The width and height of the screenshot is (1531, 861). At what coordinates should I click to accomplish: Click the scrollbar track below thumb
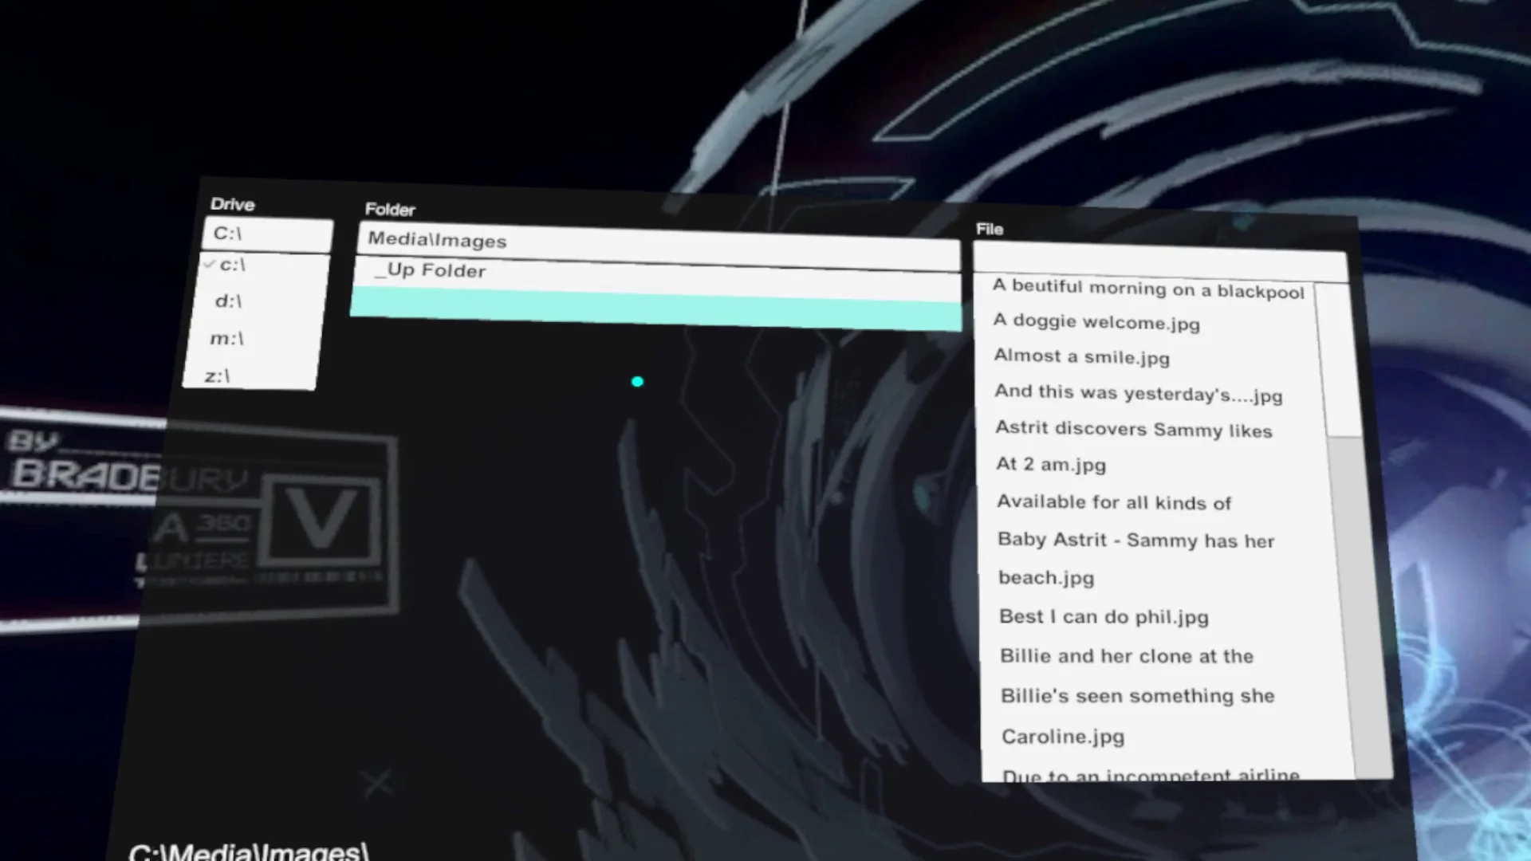pyautogui.click(x=1360, y=606)
